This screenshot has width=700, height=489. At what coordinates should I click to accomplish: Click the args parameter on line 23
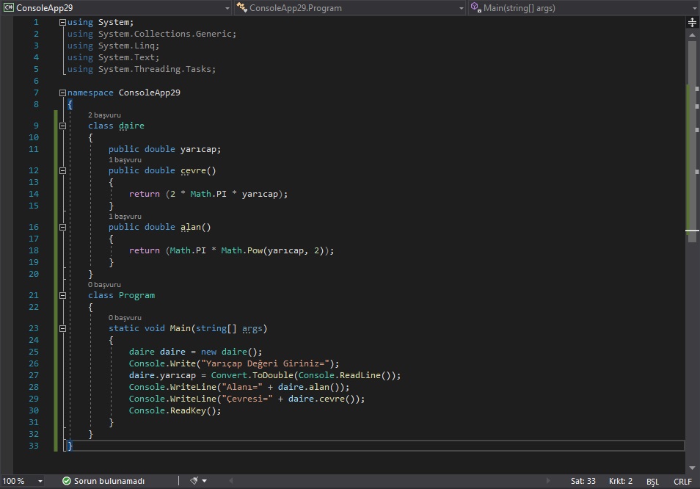pyautogui.click(x=252, y=329)
